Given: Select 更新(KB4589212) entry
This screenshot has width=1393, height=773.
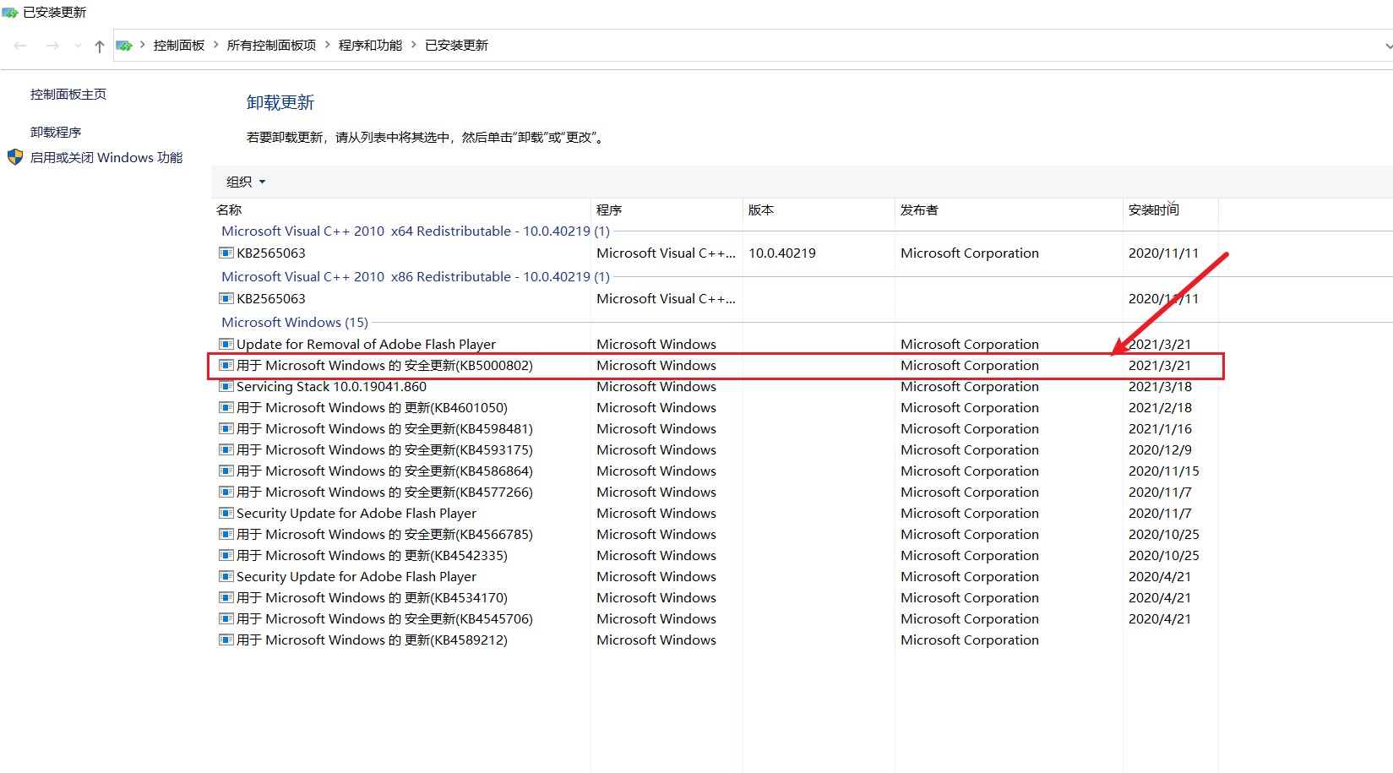Looking at the screenshot, I should tap(372, 640).
